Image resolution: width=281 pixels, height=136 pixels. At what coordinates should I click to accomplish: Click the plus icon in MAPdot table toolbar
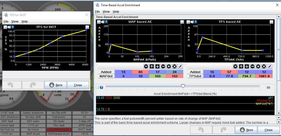pyautogui.click(x=169, y=67)
